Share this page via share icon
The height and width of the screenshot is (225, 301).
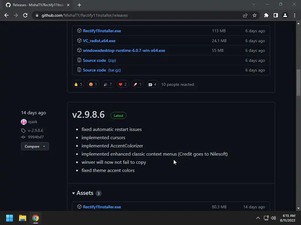click(245, 15)
